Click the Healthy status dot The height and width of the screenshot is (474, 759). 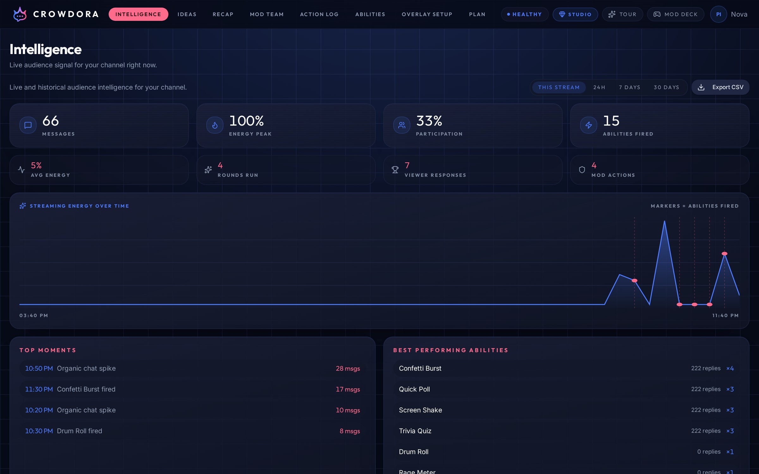pos(509,14)
